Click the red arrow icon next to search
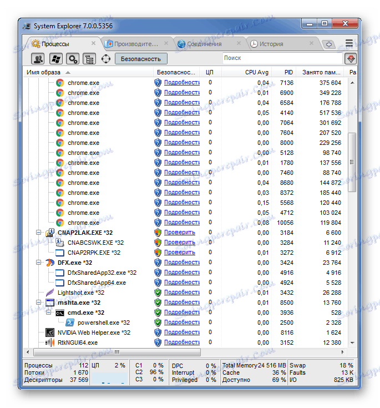 coord(351,59)
